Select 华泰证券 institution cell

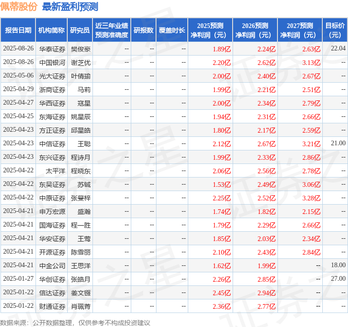[x=52, y=49]
